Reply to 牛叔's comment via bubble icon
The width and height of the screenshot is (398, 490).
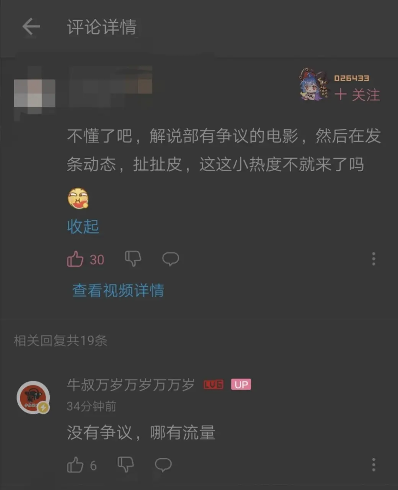coord(163,464)
